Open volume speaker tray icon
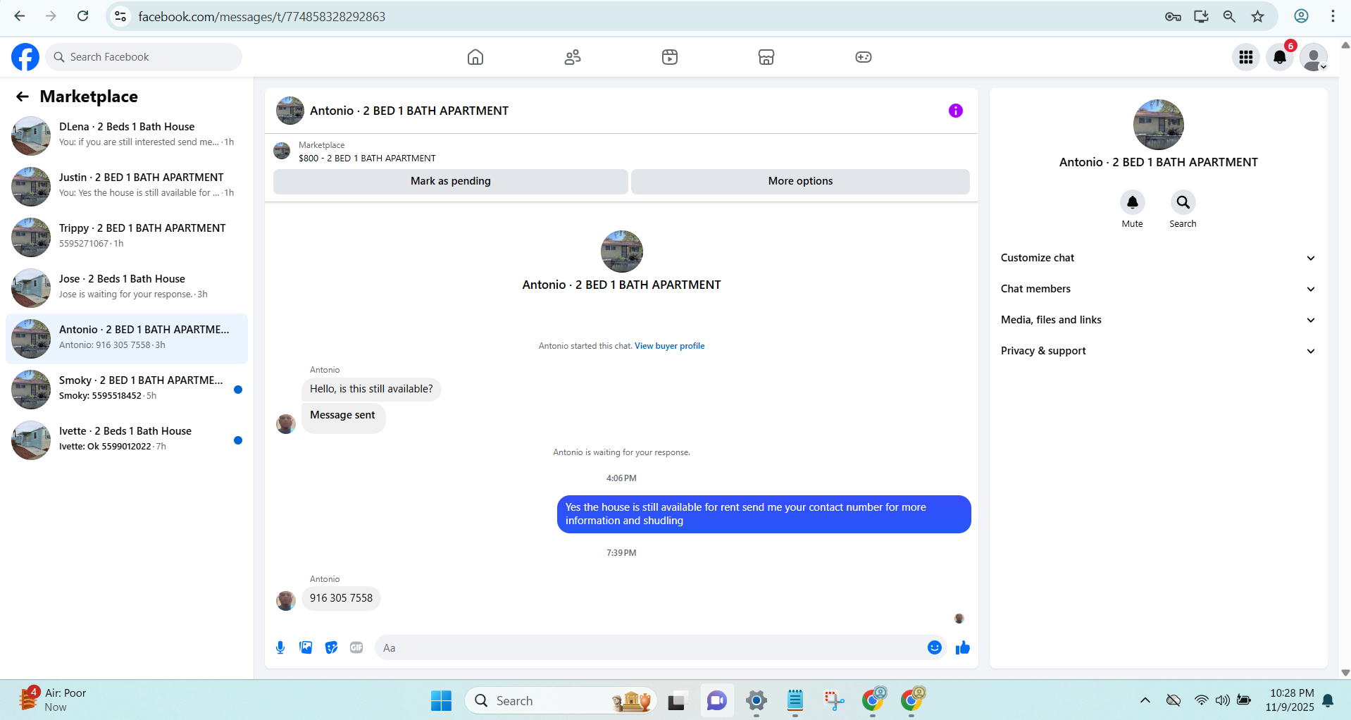This screenshot has height=720, width=1351. point(1223,700)
